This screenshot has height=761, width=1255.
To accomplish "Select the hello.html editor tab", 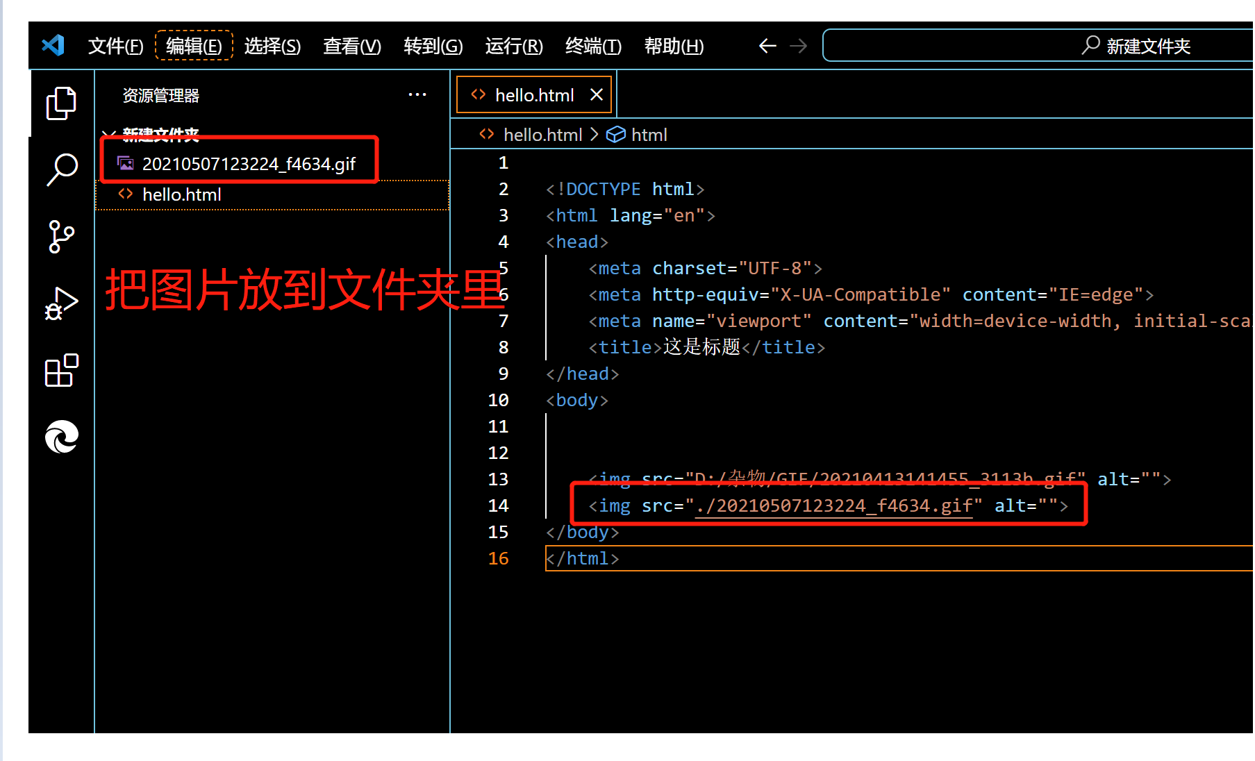I will tap(534, 94).
